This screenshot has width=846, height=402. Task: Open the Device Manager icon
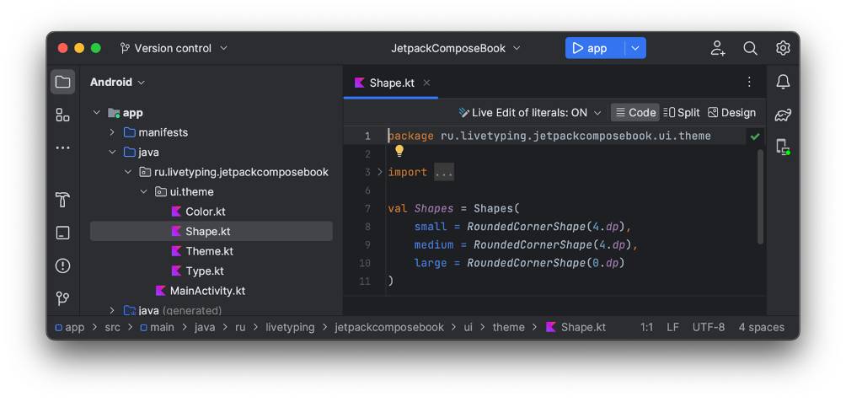783,147
